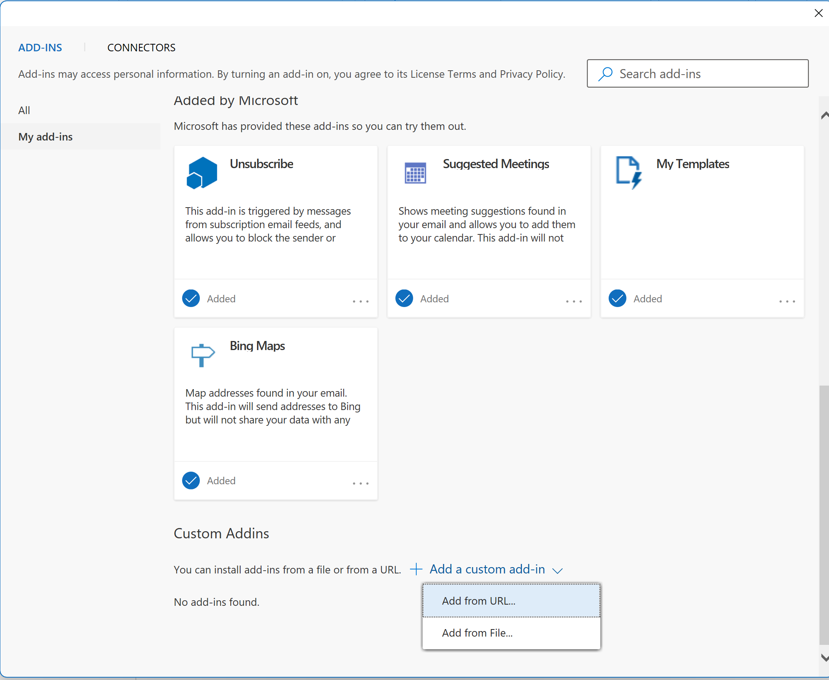This screenshot has width=829, height=680.
Task: Click the Suggested Meetings calendar icon
Action: [x=415, y=173]
